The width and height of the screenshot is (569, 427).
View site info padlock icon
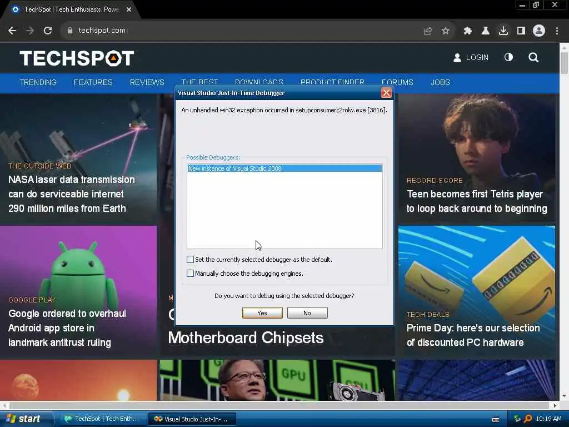click(x=70, y=31)
